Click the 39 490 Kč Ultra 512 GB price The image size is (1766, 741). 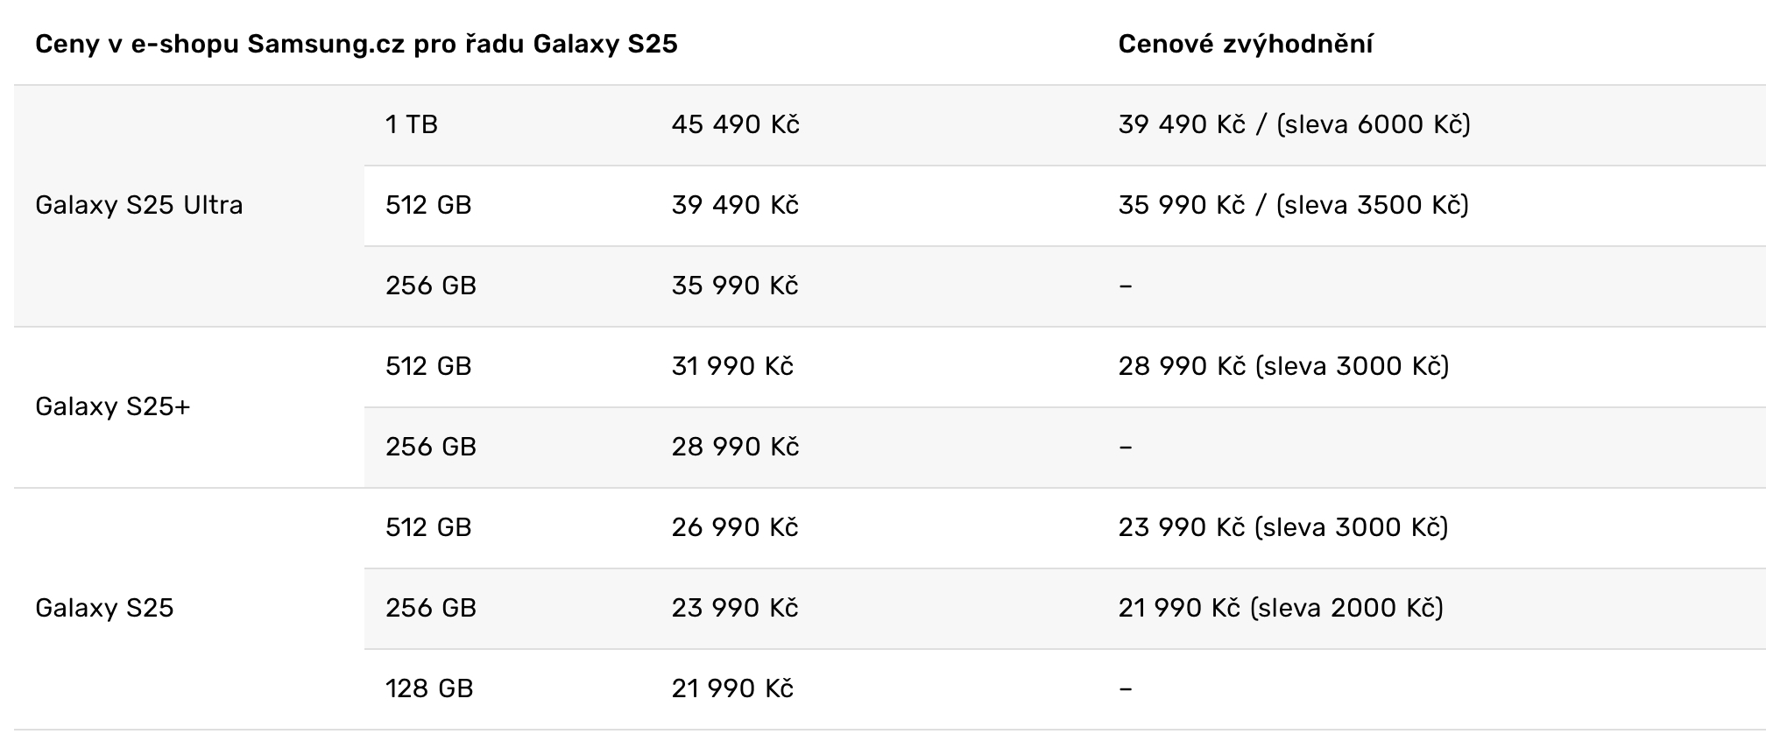tap(735, 205)
